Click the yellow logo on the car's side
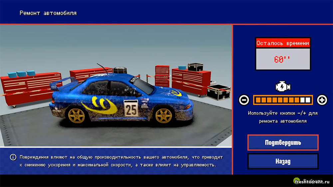333x187 pixels. [x=99, y=105]
